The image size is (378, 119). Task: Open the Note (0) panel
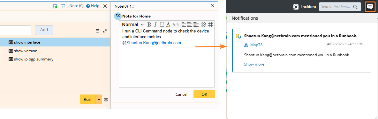[x=76, y=6]
